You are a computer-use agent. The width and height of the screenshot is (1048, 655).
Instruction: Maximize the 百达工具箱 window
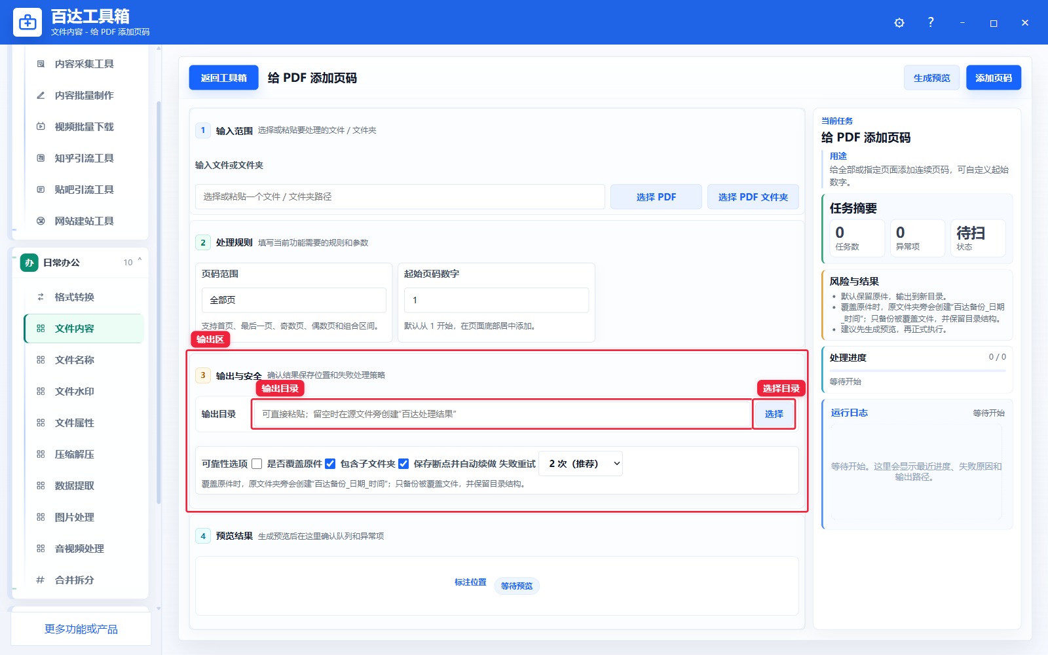click(x=994, y=23)
